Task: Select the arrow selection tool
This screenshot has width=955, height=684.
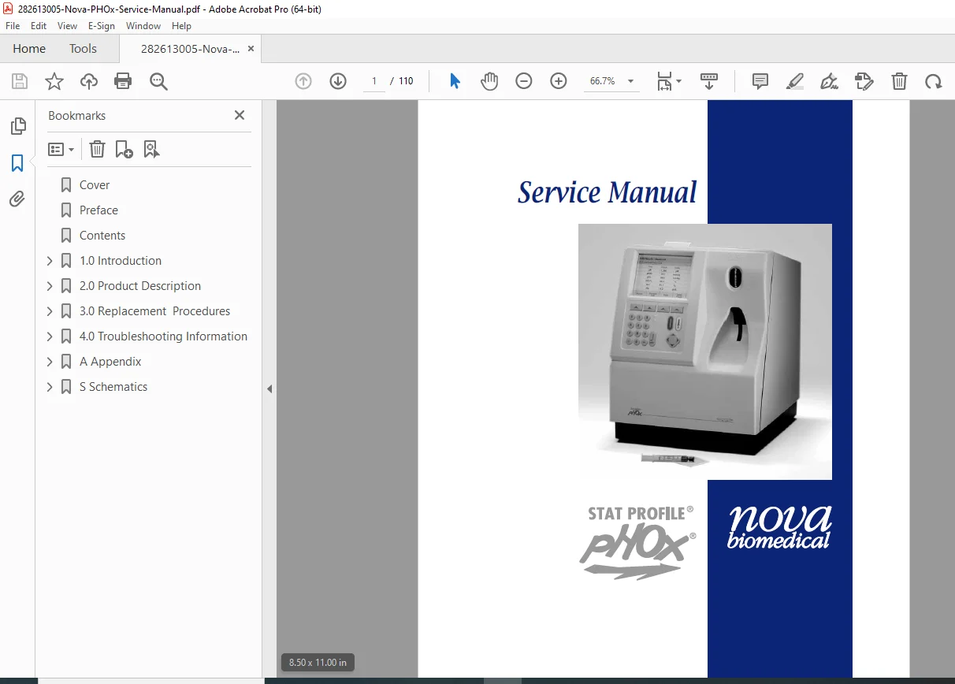Action: tap(455, 81)
